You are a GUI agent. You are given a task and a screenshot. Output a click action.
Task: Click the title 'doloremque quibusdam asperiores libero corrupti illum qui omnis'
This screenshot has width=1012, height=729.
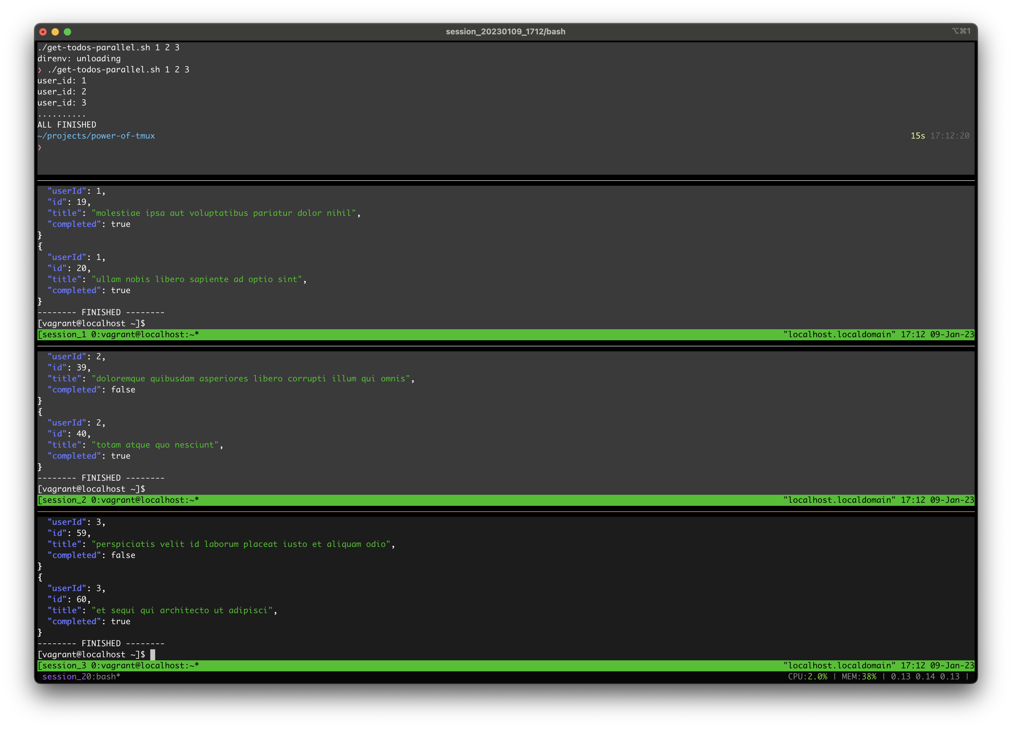click(x=251, y=379)
